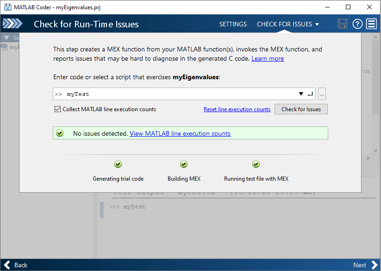Image resolution: width=381 pixels, height=271 pixels.
Task: Click the green check icon beside No issues detected
Action: point(60,133)
